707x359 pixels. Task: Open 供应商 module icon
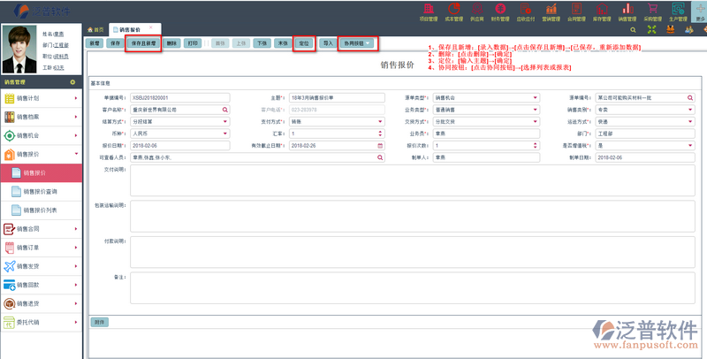point(477,9)
